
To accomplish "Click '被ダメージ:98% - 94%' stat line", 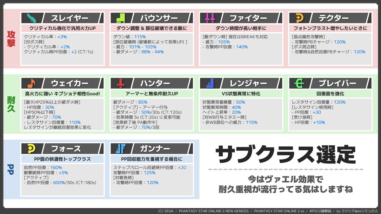I will 138,52.
